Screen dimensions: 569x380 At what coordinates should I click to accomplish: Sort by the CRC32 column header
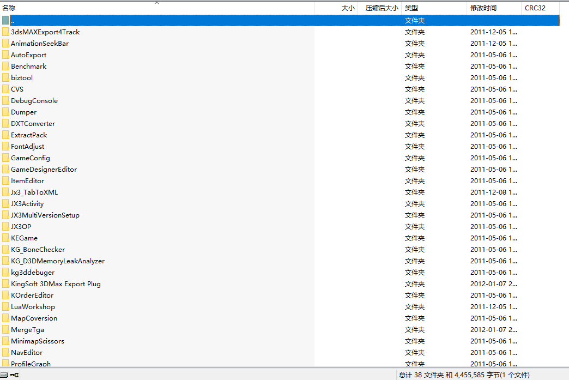point(540,8)
